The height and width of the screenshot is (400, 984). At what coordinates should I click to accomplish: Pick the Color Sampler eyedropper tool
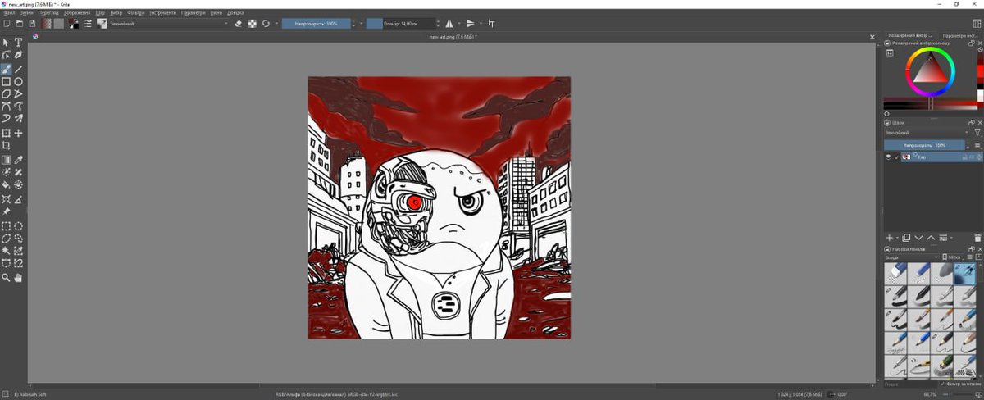[18, 160]
